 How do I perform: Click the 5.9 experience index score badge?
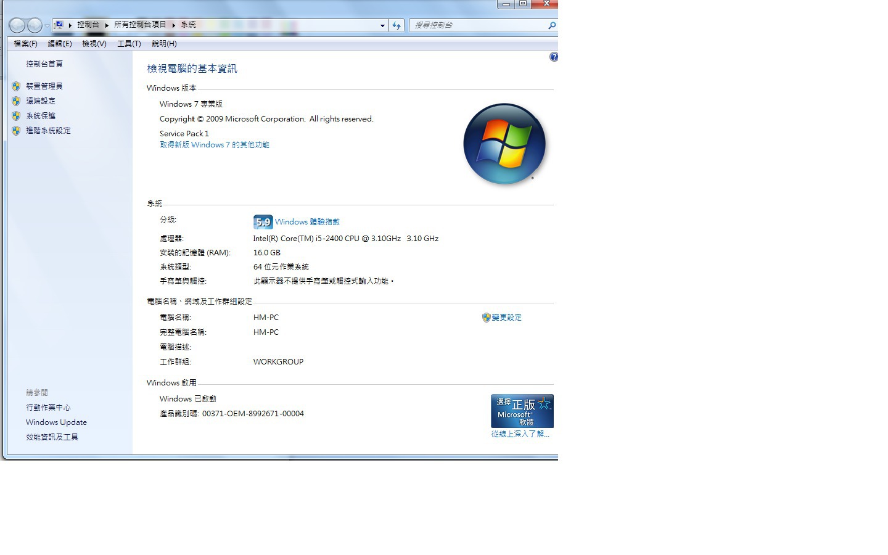tap(263, 222)
